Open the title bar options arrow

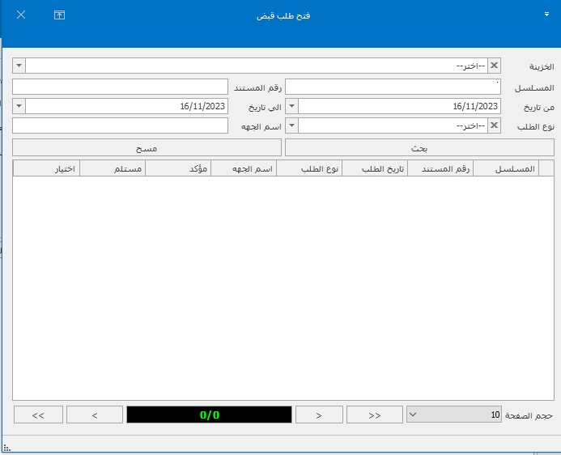pos(546,15)
